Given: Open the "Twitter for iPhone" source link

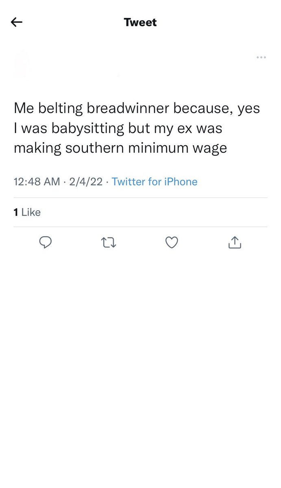Looking at the screenshot, I should point(155,181).
